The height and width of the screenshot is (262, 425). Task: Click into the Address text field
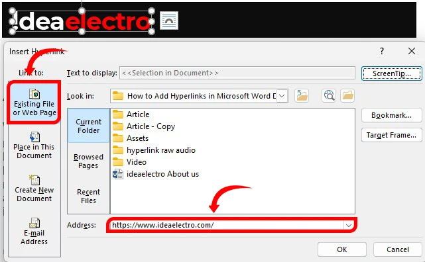pos(227,225)
